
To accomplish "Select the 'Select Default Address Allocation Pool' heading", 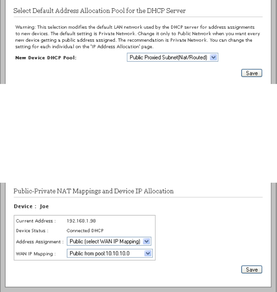I will pyautogui.click(x=100, y=11).
